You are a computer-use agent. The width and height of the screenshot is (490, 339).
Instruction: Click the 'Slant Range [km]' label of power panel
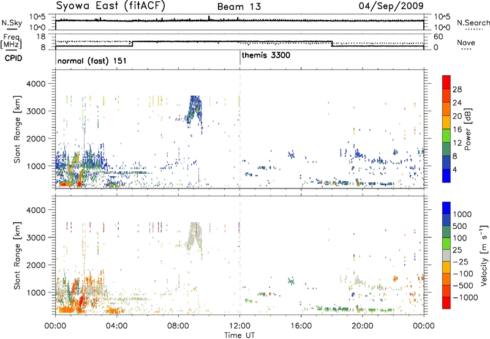pyautogui.click(x=17, y=129)
